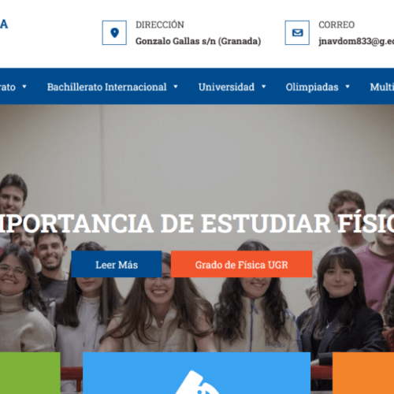Open the partially visible Multi menu item
This screenshot has height=394, width=394.
click(x=382, y=87)
